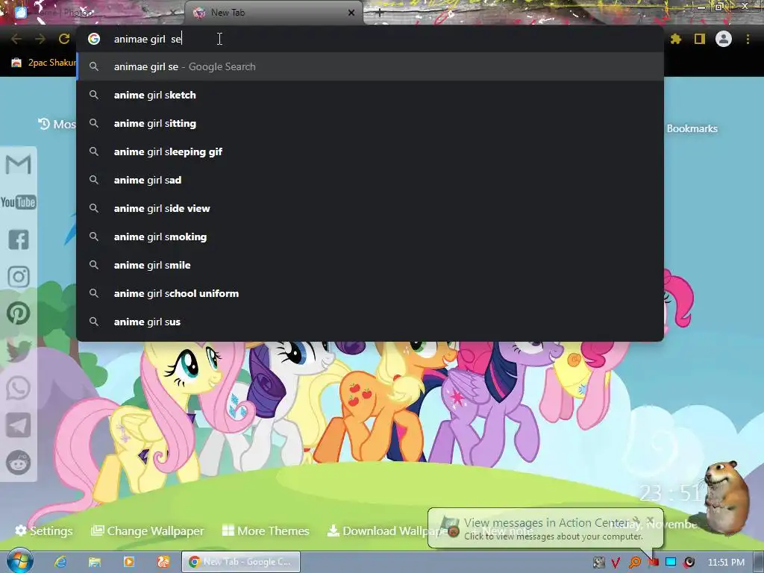Open Telegram shortcut in the sidebar

pyautogui.click(x=19, y=425)
